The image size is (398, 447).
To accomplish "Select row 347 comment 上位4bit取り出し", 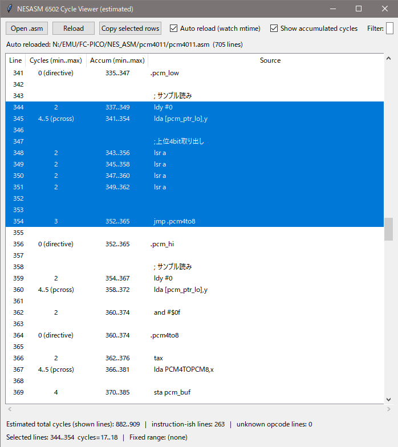I will [195, 141].
